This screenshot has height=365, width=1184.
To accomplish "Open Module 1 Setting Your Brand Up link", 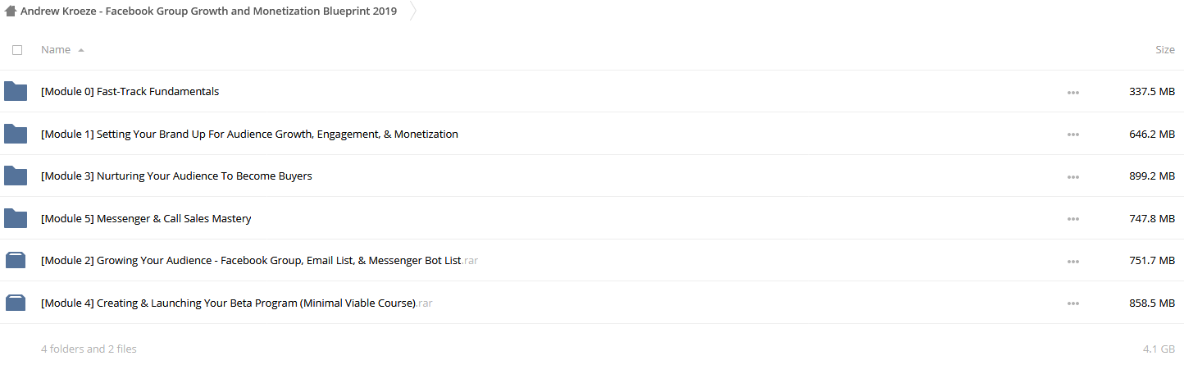I will [x=249, y=134].
